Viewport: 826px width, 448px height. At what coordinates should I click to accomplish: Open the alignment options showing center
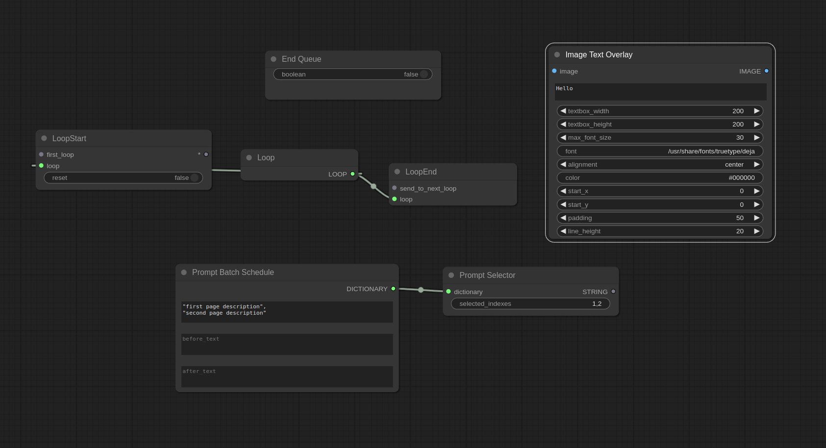pyautogui.click(x=660, y=165)
